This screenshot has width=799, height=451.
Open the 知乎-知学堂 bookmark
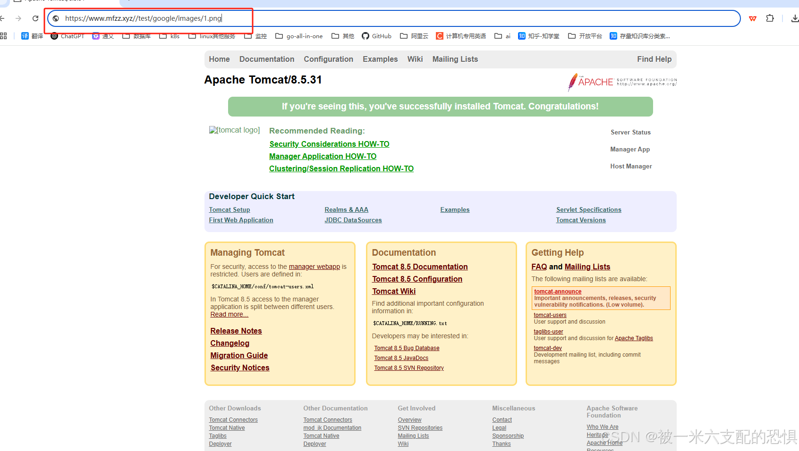click(539, 36)
